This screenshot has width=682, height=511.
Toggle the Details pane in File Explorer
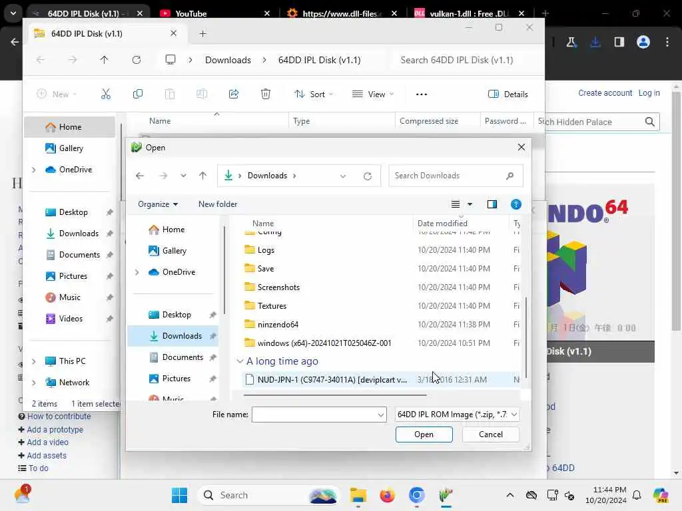[508, 94]
